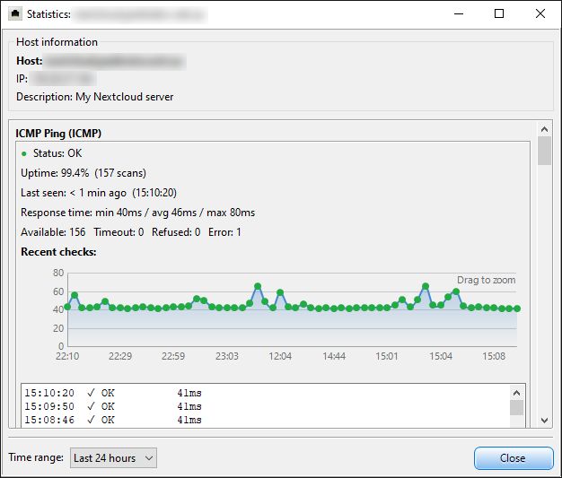Image resolution: width=562 pixels, height=478 pixels.
Task: Click main panel scroll up arrow
Action: [544, 129]
